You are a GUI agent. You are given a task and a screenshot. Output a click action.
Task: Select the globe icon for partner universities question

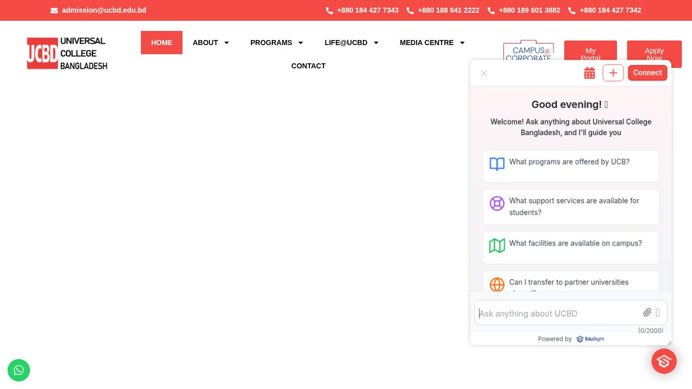497,284
